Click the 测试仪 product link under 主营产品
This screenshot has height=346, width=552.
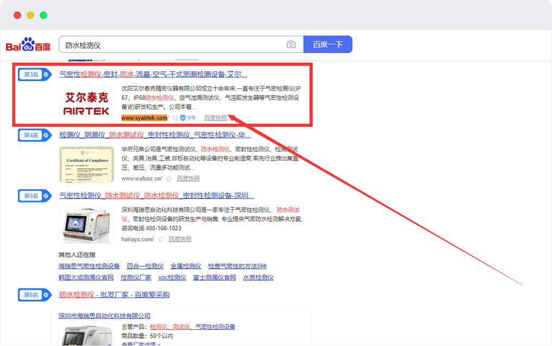[x=181, y=327]
